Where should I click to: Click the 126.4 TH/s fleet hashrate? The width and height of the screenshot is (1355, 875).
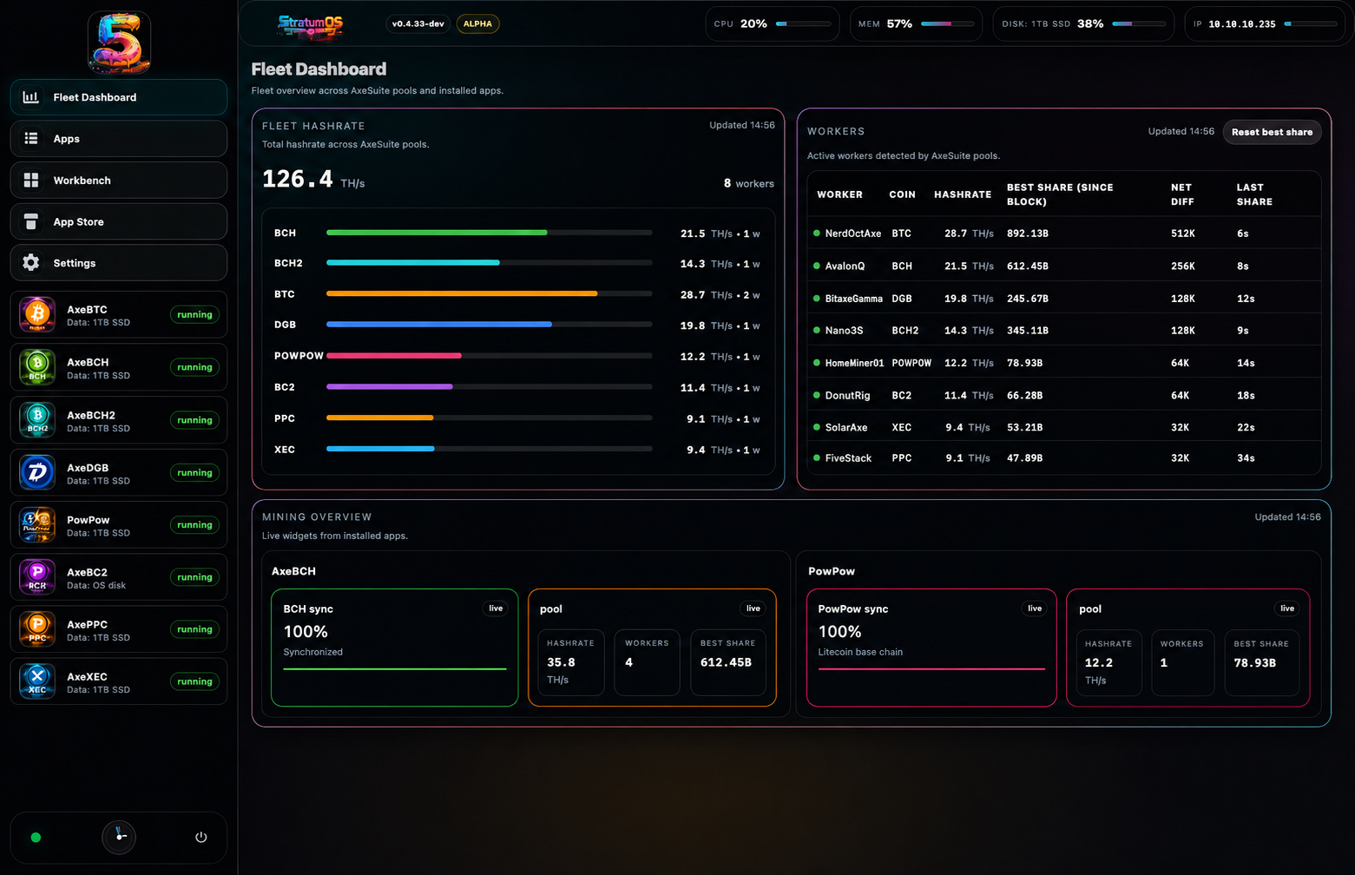313,180
